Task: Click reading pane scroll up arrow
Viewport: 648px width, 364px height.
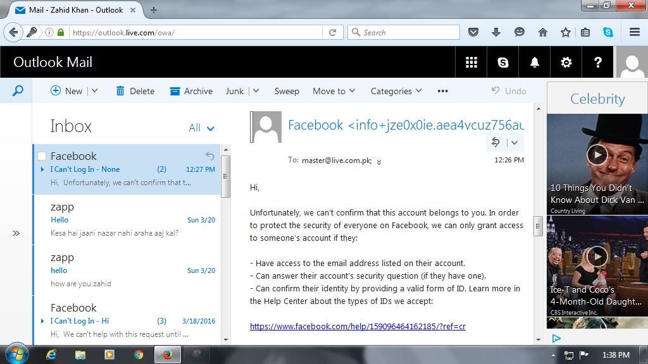Action: [538, 109]
